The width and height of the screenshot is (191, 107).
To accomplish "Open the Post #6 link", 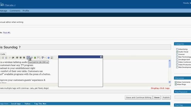I will (7, 32).
